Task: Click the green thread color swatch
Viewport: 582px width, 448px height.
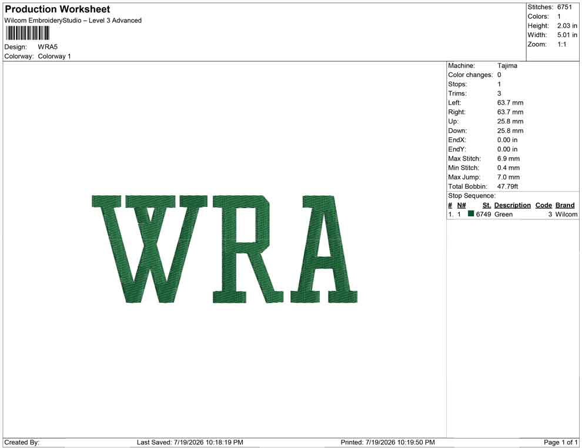Action: coord(471,213)
